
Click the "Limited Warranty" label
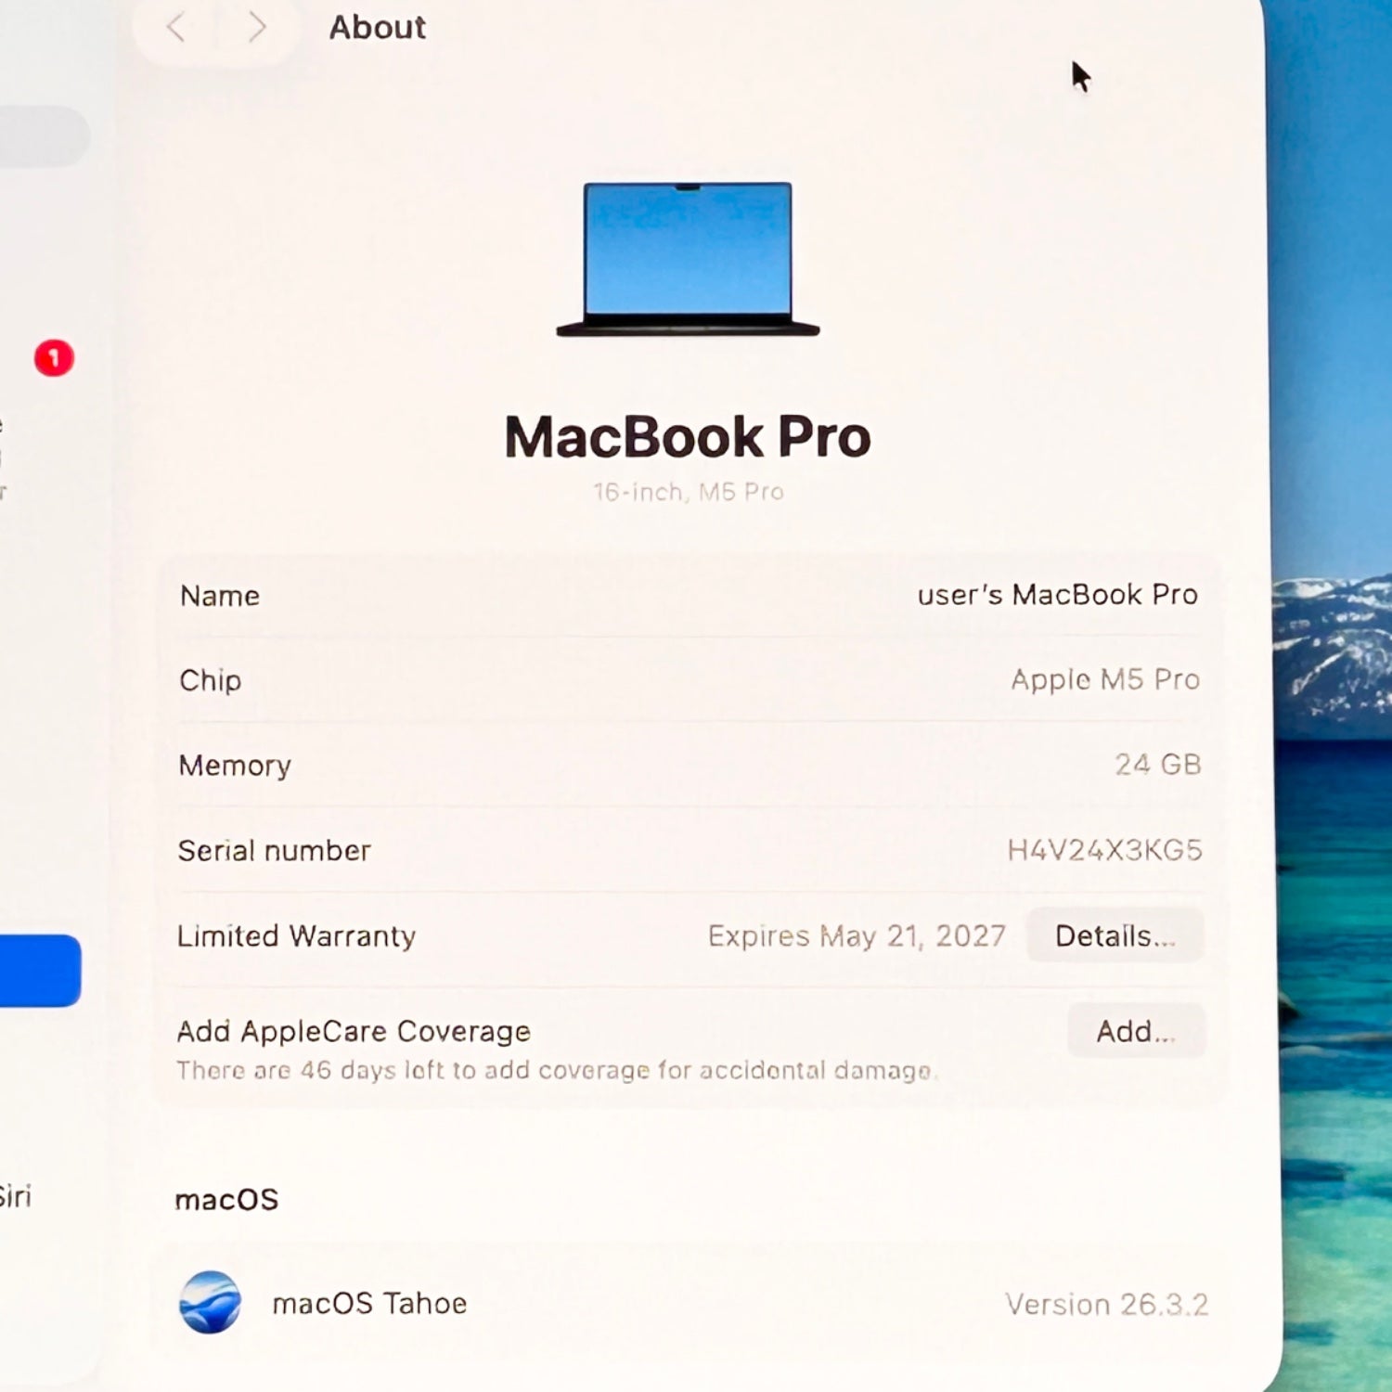pos(297,936)
